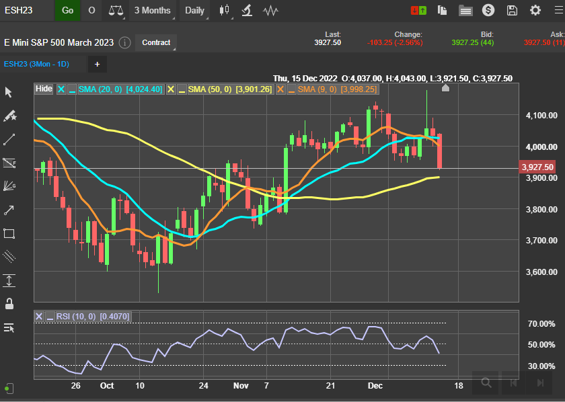Select the trend line drawing tool

point(9,139)
